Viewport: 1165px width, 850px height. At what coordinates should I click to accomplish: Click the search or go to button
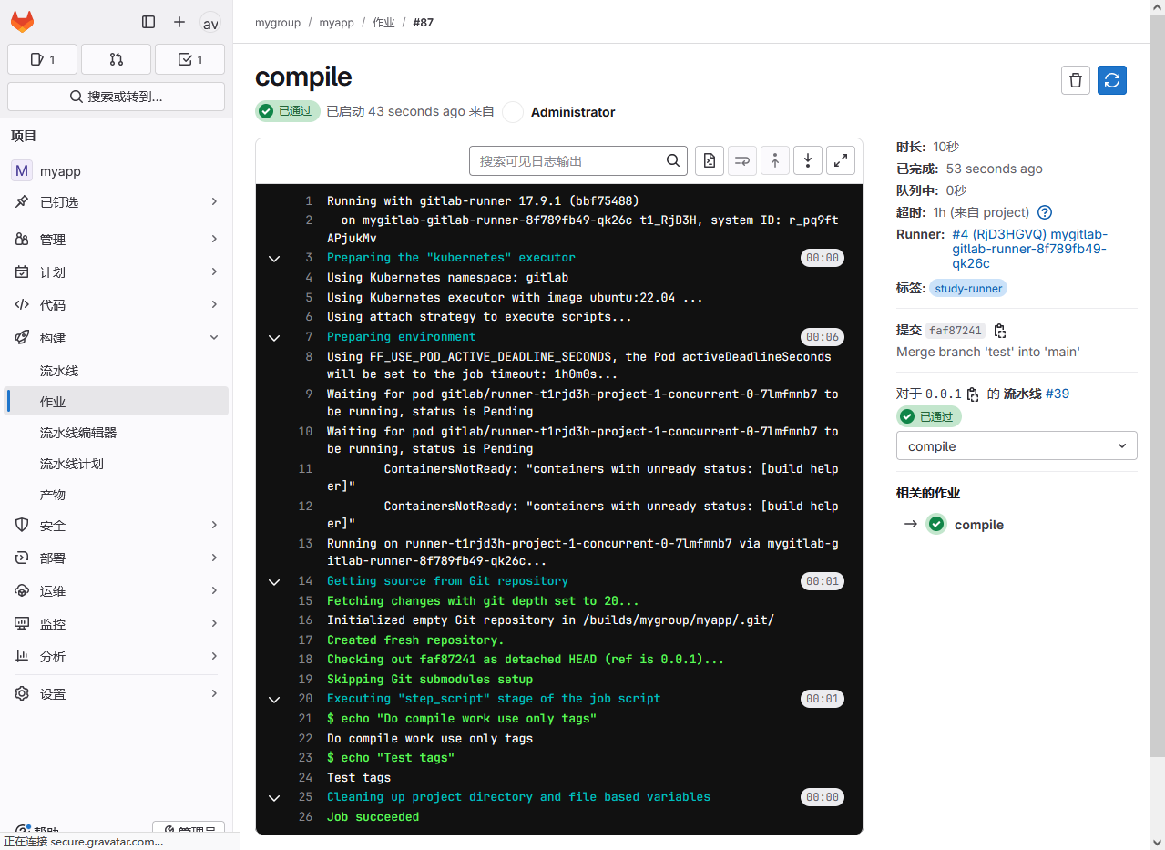(x=116, y=97)
